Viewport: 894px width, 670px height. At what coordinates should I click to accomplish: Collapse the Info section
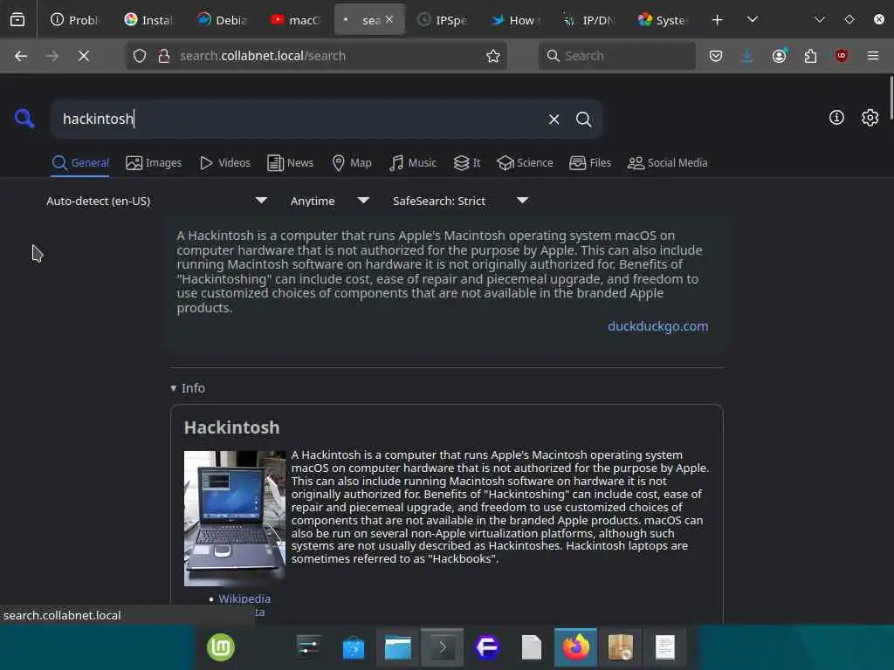pos(188,388)
